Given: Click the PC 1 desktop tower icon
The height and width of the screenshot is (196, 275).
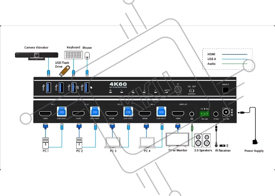Looking at the screenshot, I should 46,143.
